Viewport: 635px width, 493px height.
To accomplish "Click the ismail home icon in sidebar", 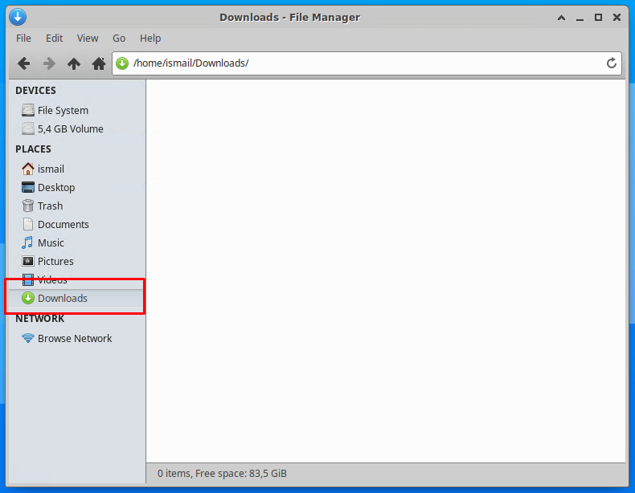I will point(28,169).
